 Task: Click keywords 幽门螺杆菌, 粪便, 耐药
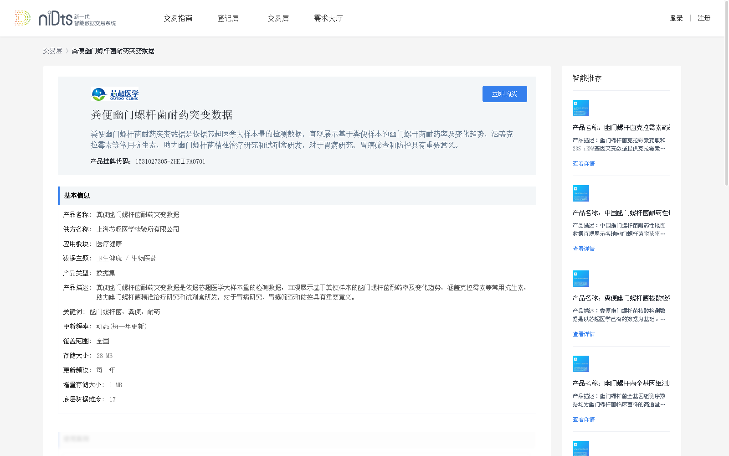125,312
